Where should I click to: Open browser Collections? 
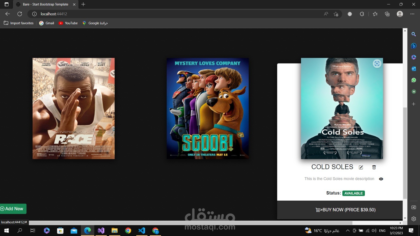387,14
